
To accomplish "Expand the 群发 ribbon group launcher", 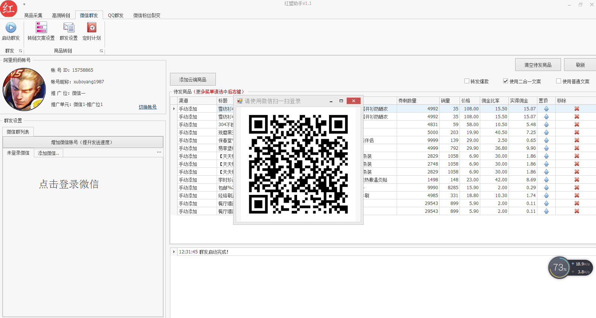I will tap(20, 51).
